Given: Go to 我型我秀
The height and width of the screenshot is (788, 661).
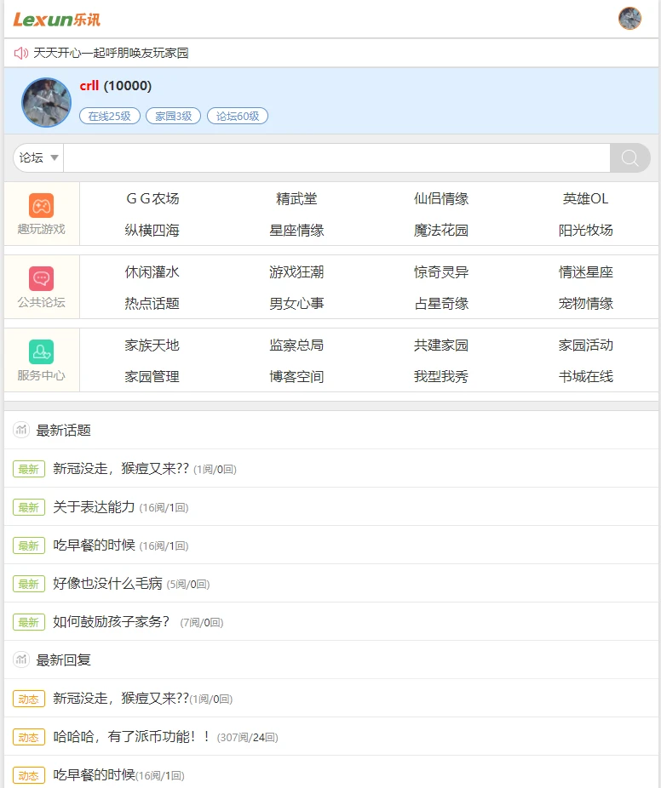Looking at the screenshot, I should 441,376.
